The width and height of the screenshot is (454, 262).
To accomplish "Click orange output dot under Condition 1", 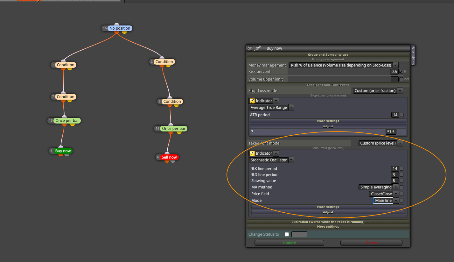I will pyautogui.click(x=64, y=69).
